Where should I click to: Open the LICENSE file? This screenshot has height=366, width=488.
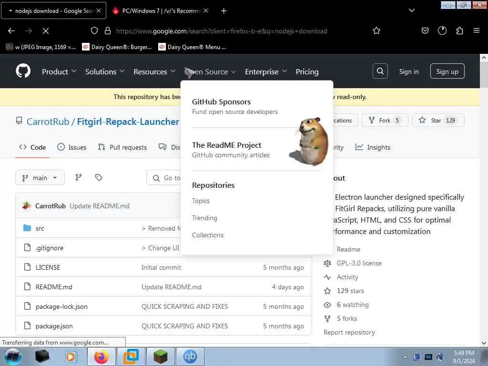coord(48,267)
